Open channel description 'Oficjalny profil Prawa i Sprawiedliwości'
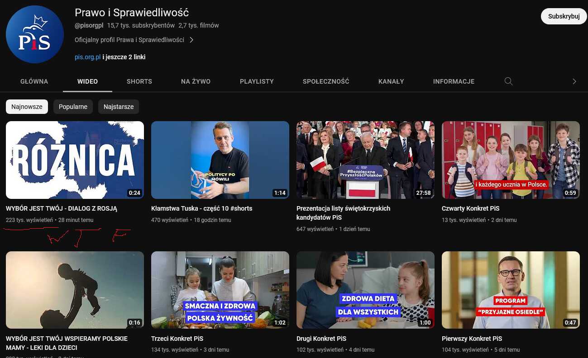The width and height of the screenshot is (588, 358). [129, 40]
